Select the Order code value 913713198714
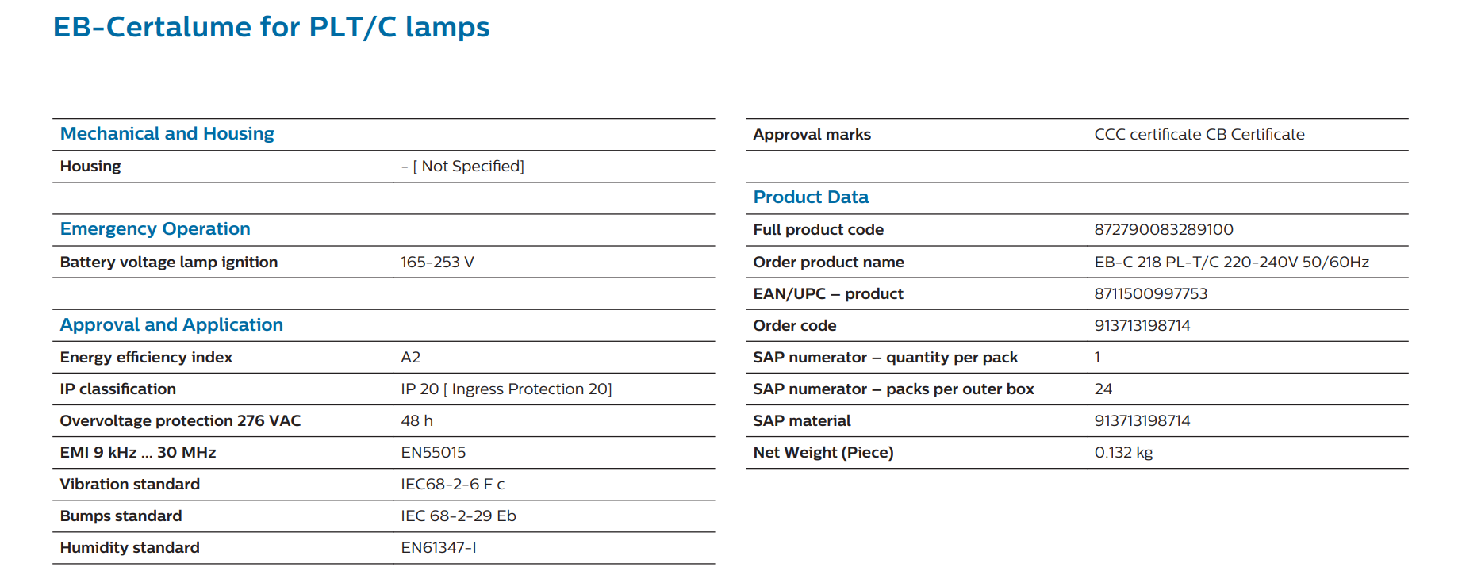1462x575 pixels. coord(1142,326)
